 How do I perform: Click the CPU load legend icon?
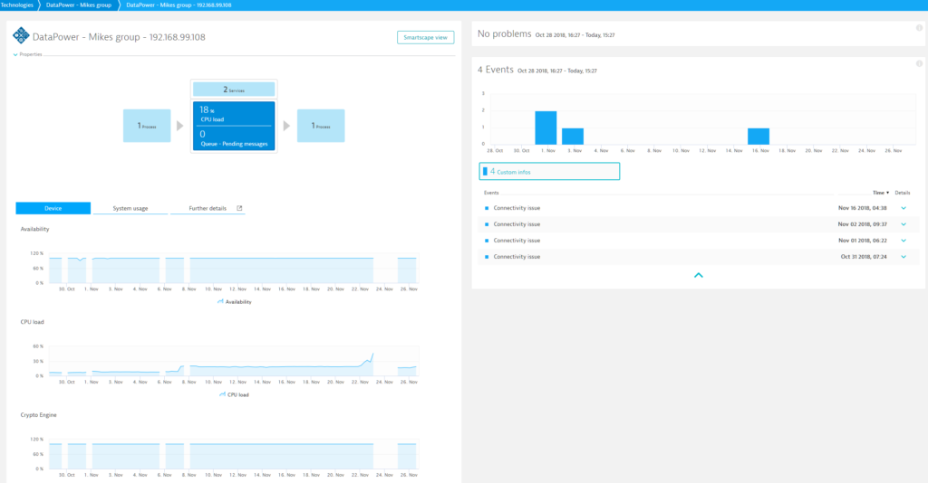click(223, 394)
